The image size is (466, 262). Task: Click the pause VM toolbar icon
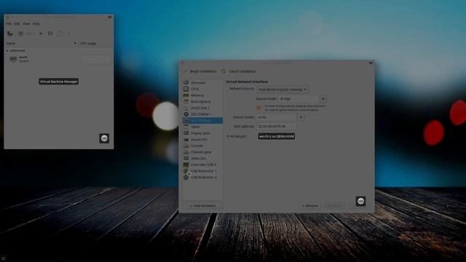[50, 33]
